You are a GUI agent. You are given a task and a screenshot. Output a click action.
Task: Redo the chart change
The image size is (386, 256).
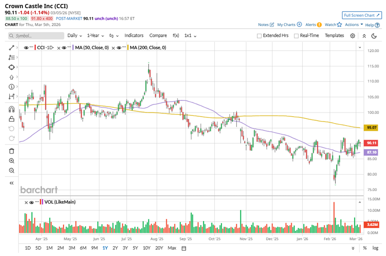(x=12, y=138)
